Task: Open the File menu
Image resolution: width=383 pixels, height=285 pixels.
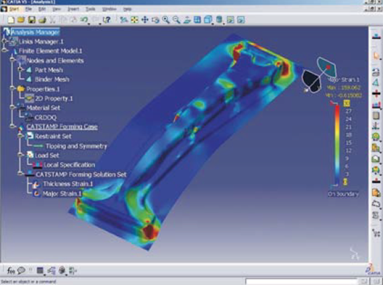Action: (x=29, y=9)
